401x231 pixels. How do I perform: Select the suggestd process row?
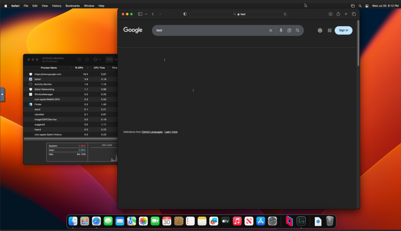click(x=70, y=124)
